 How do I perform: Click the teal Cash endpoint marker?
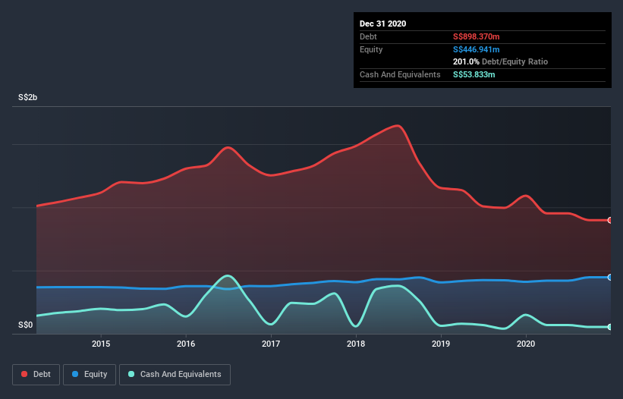[610, 327]
